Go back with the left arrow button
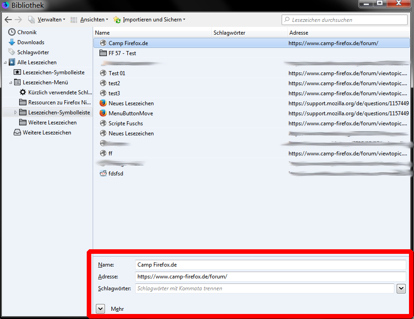Screen dimensions: 414x319 tap(8, 20)
